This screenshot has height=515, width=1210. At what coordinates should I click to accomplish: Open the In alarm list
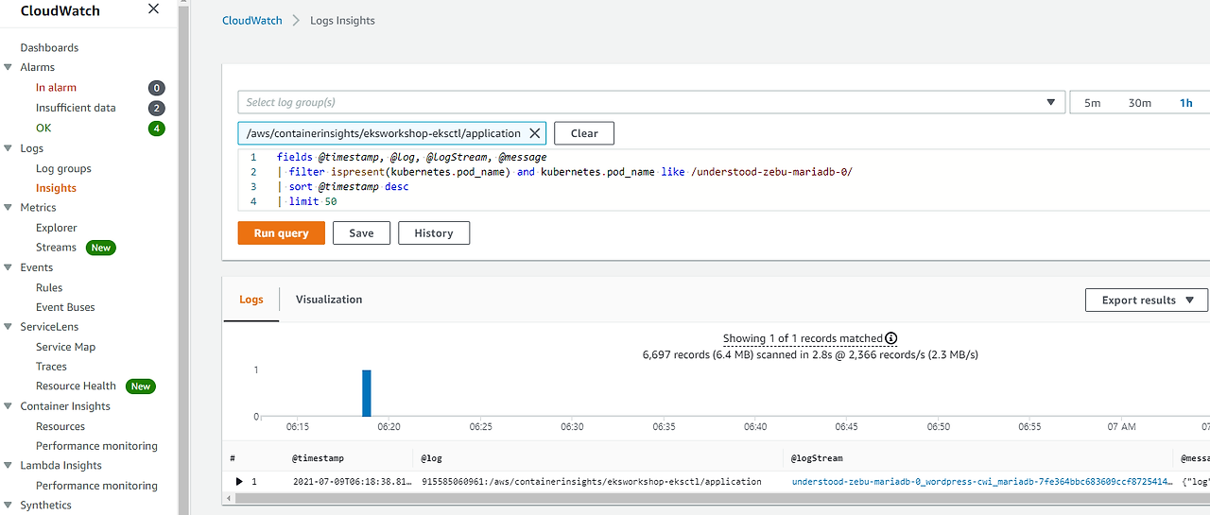[56, 88]
